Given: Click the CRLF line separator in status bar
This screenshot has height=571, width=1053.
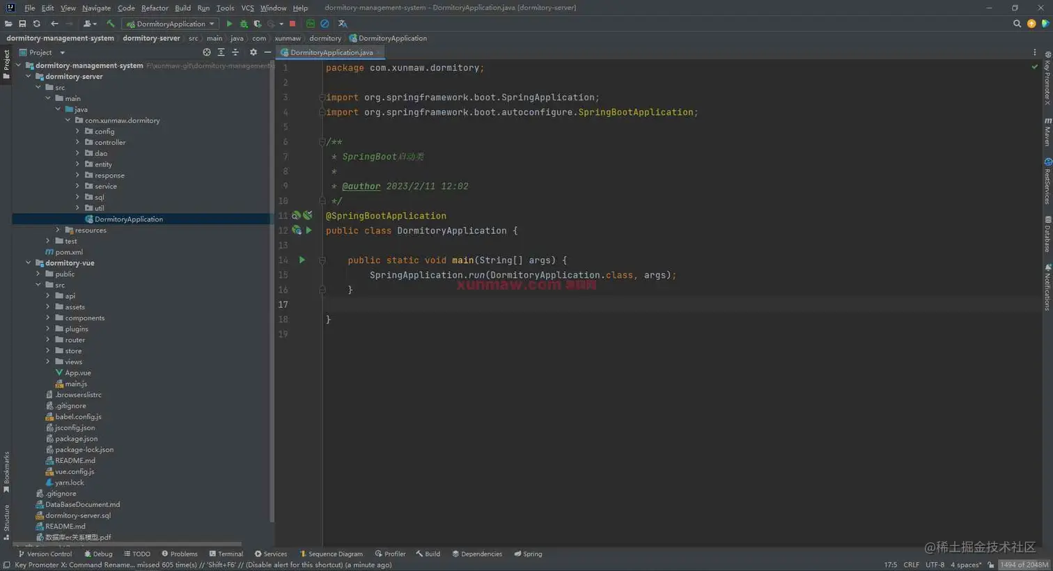Looking at the screenshot, I should click(911, 565).
